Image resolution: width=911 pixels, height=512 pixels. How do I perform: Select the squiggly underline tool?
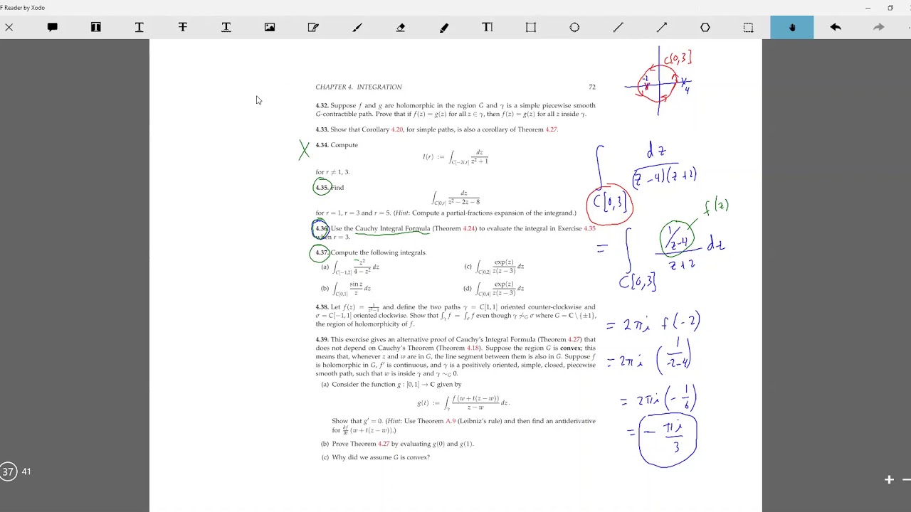tap(226, 27)
